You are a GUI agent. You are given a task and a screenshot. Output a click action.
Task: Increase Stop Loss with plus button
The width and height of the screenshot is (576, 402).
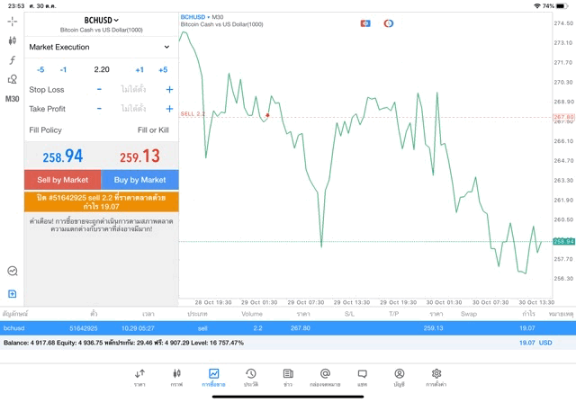click(x=169, y=89)
